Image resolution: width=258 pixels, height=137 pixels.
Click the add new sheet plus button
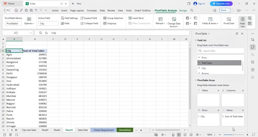click(x=141, y=130)
